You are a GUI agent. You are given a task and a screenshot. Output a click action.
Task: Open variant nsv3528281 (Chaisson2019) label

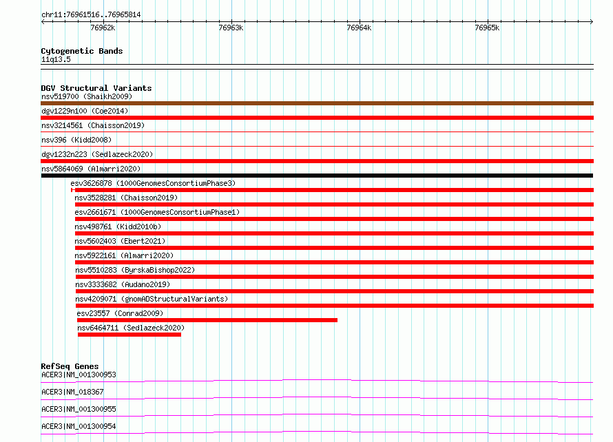[126, 198]
